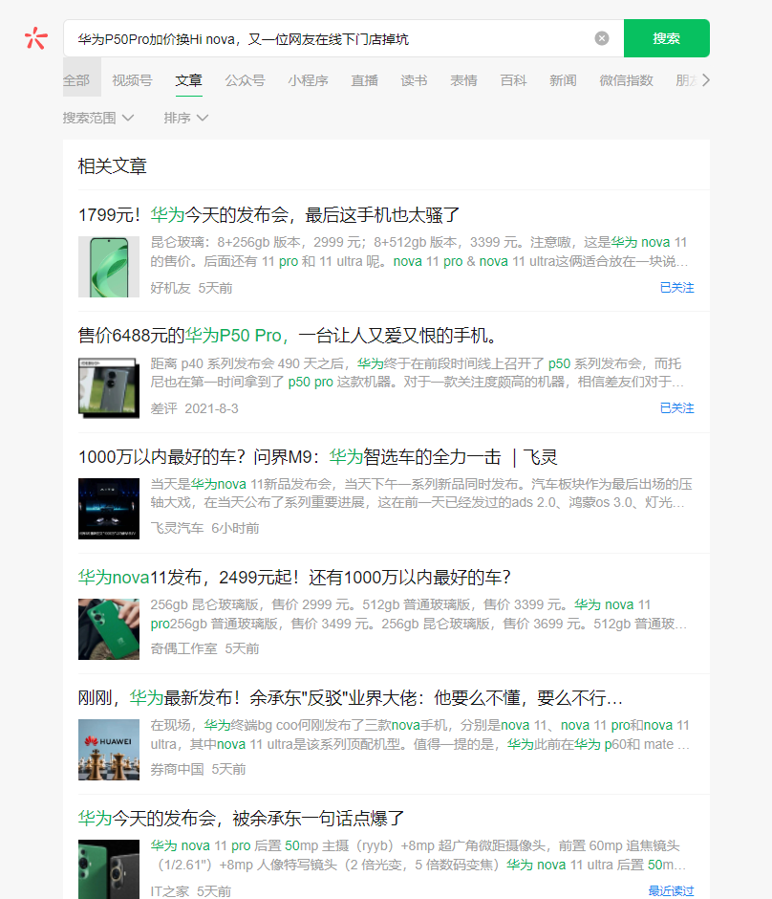The width and height of the screenshot is (772, 899).
Task: Switch to the 全部 tab
Action: click(76, 80)
